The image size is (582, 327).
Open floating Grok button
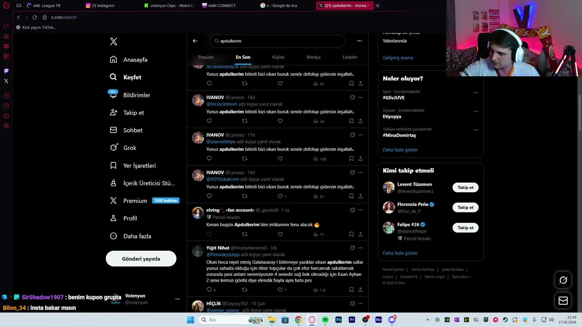pos(563,280)
